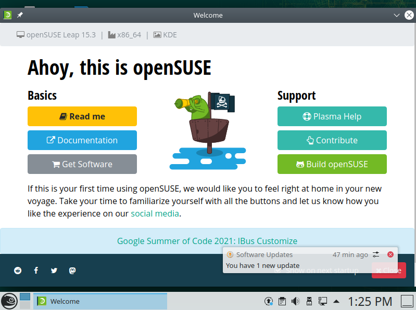Select the Welcome taskbar entry

(x=100, y=301)
